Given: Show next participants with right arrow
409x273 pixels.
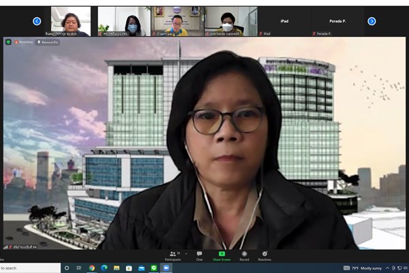Looking at the screenshot, I should pyautogui.click(x=372, y=21).
